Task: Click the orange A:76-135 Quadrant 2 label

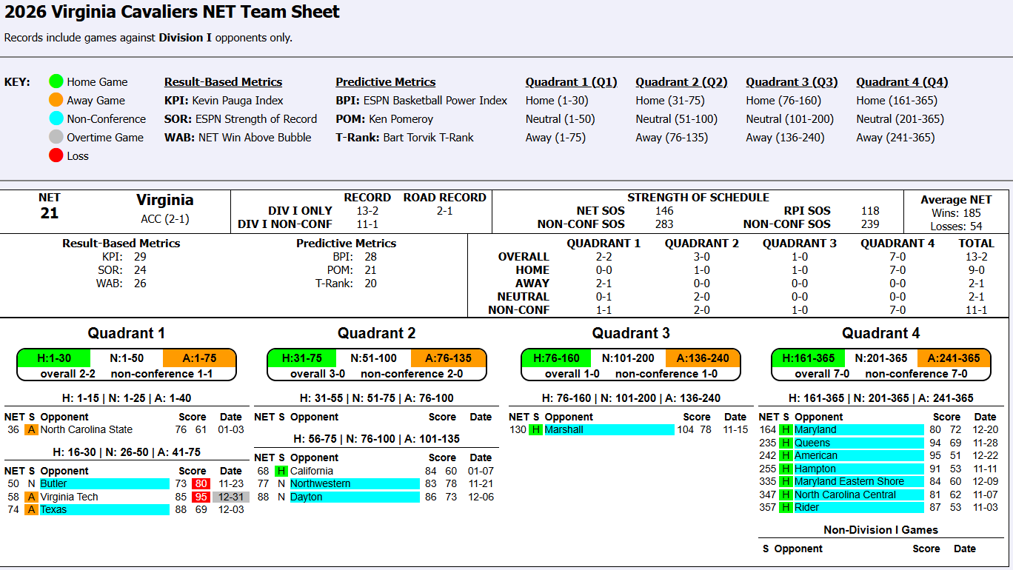Action: [449, 358]
